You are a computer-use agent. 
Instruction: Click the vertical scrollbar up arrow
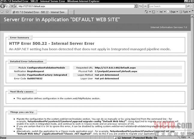[x=192, y=16]
